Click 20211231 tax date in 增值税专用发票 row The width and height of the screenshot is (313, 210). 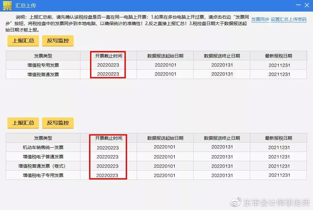[279, 65]
